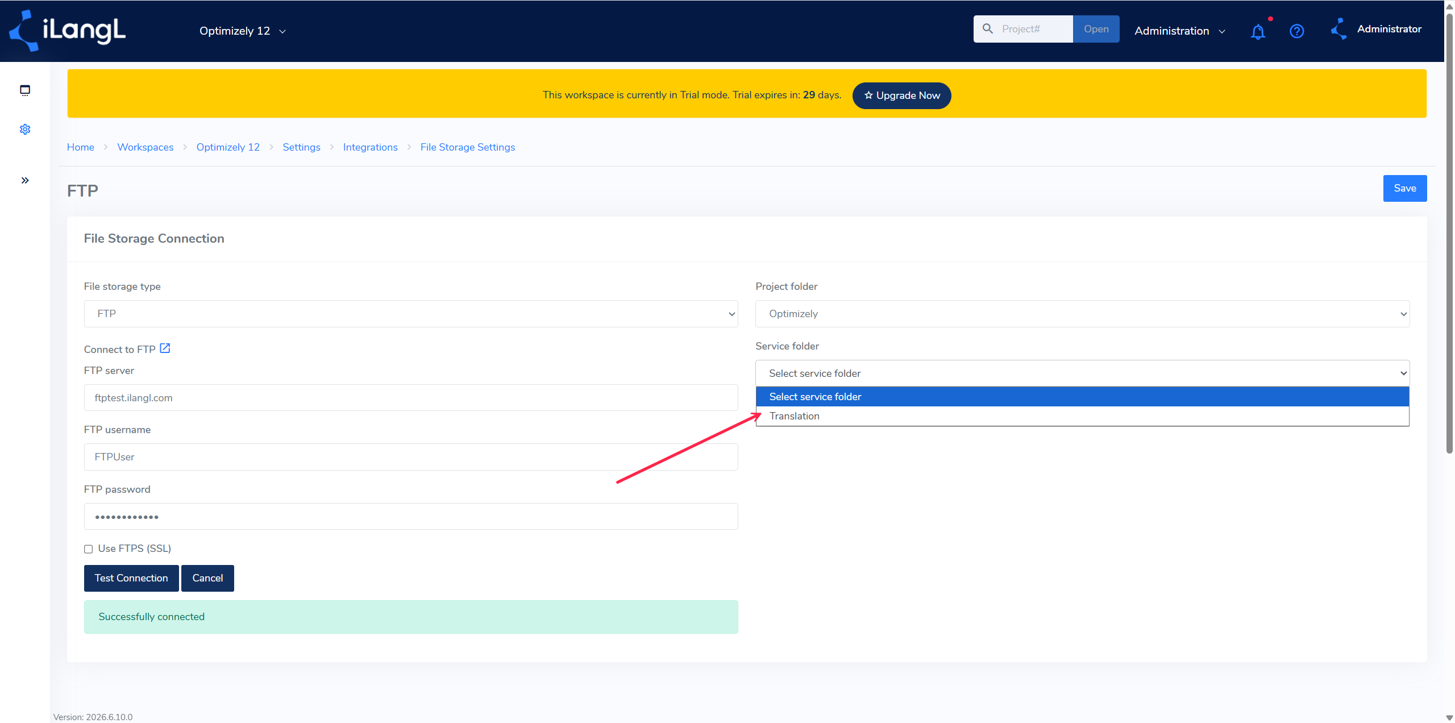Click the iLangL logo

[x=68, y=31]
